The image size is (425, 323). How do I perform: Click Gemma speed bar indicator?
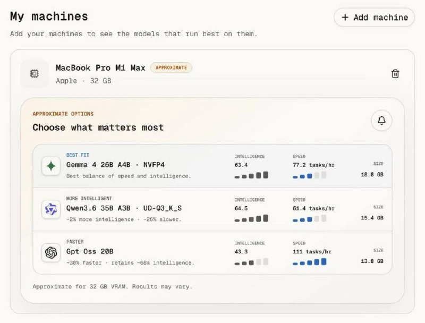[x=310, y=175]
